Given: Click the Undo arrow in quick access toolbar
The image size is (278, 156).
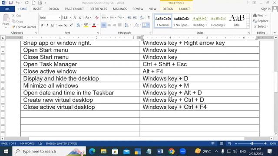Looking at the screenshot, I should [x=17, y=3].
